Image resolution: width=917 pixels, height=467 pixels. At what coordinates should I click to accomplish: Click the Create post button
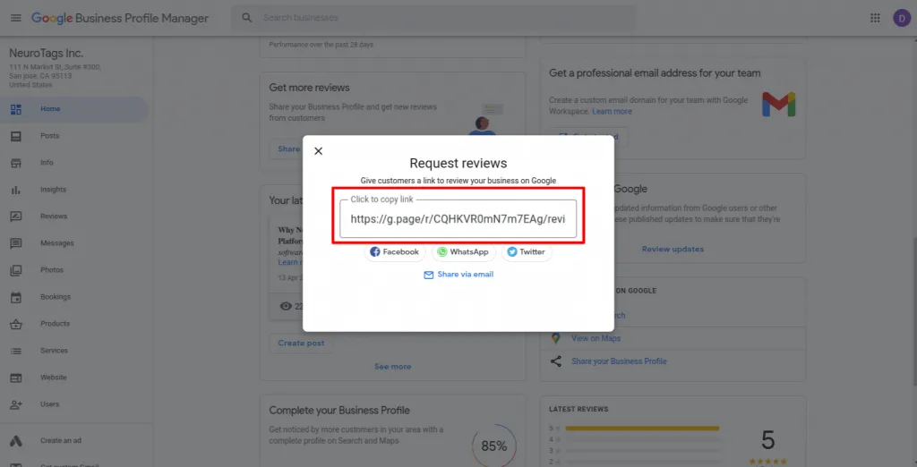tap(301, 343)
